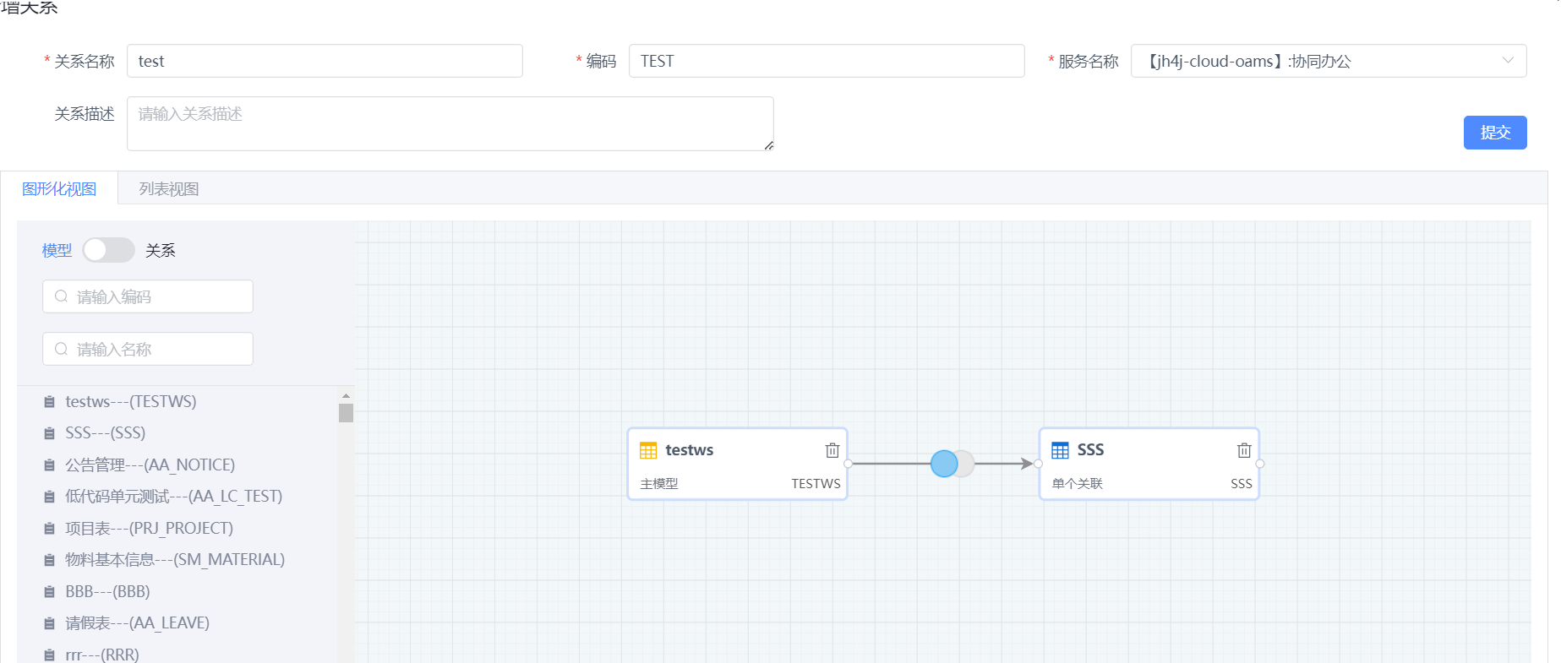This screenshot has height=663, width=1561.
Task: Focus the 关系描述 text area
Action: [450, 123]
